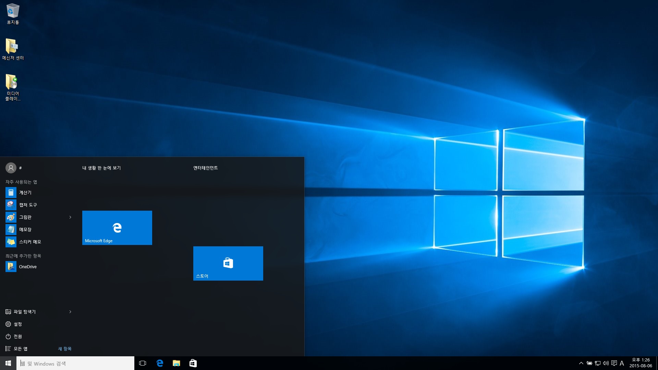Click the 엔터테인먼트 group title
The image size is (658, 370).
pos(206,168)
